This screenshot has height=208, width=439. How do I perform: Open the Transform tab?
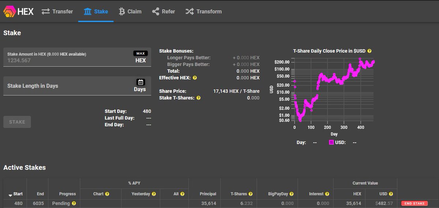pos(203,11)
